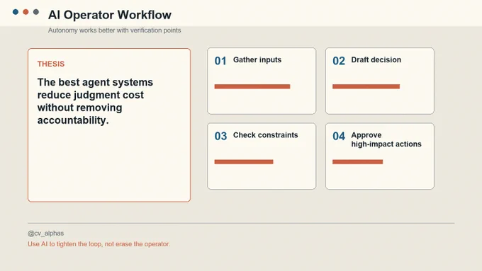
Task: Click the AI Operator Workflow title
Action: [110, 15]
